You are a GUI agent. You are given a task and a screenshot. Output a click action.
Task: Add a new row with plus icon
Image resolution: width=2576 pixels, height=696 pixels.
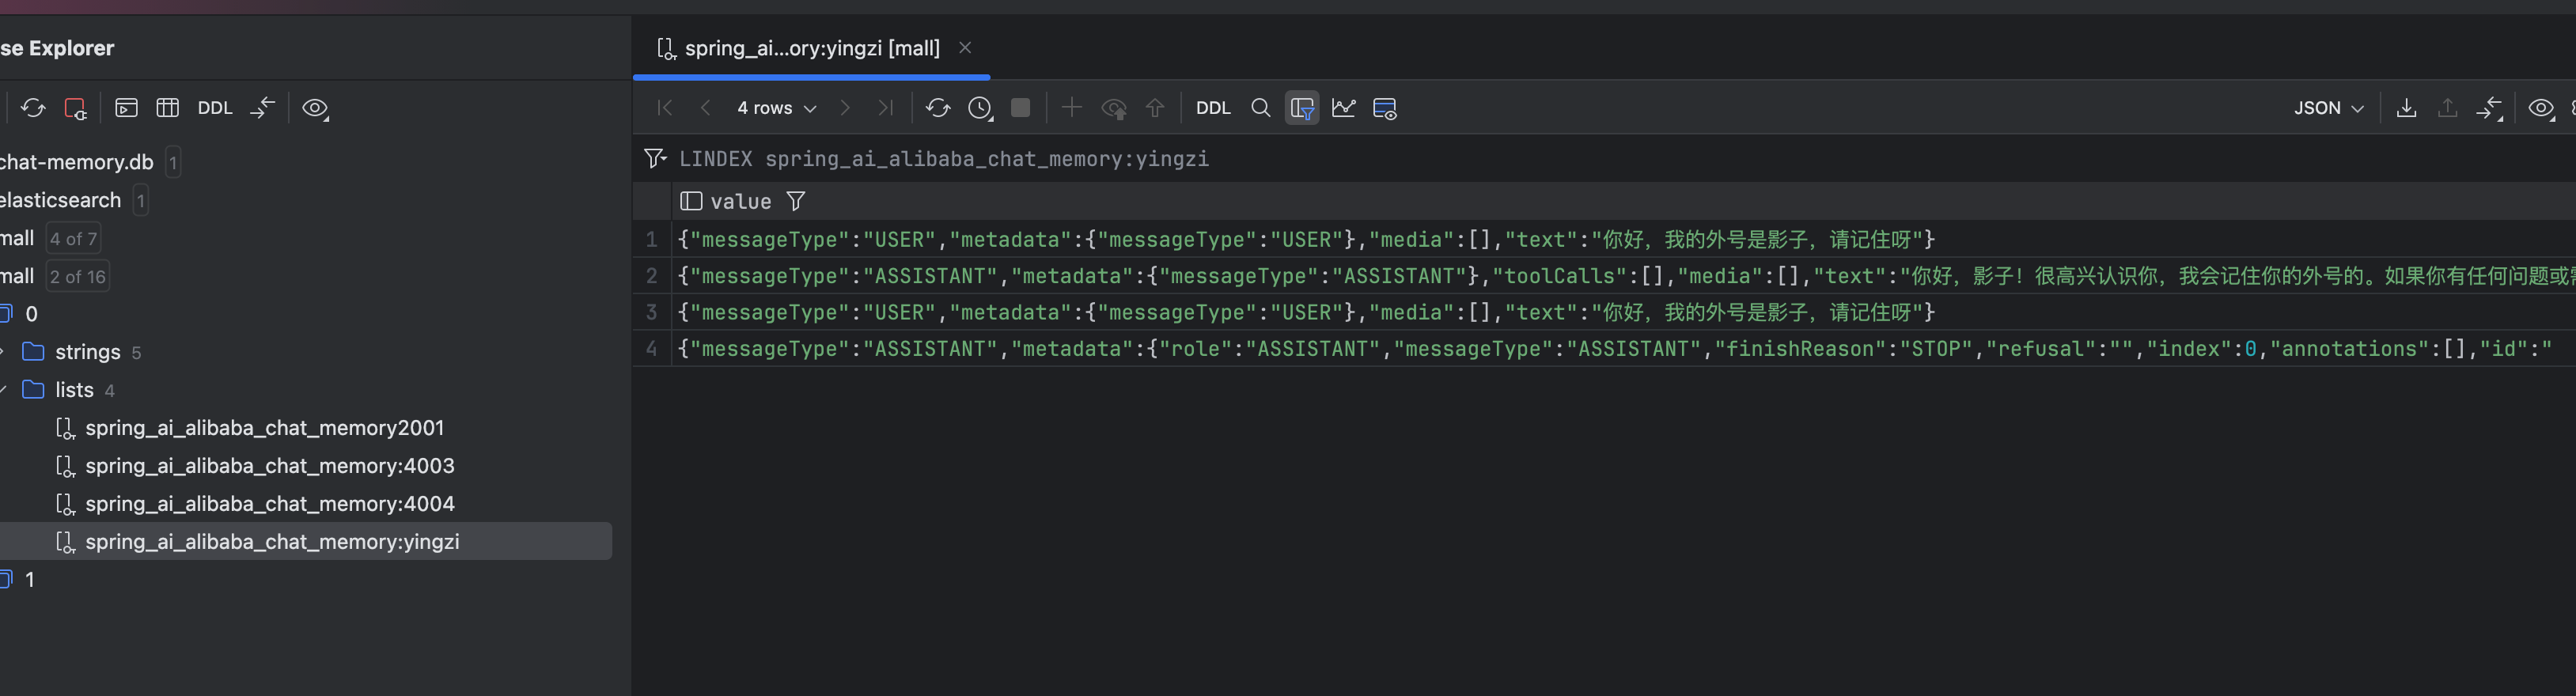pos(1071,108)
